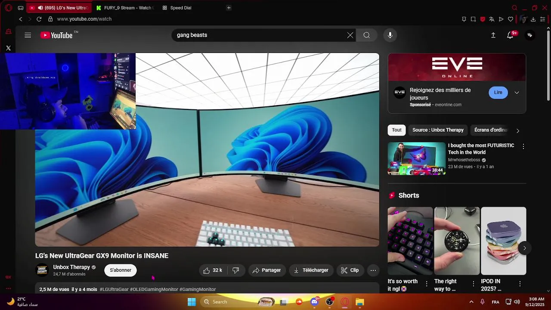551x310 pixels.
Task: Open the keyboard It's so worth short
Action: pos(410,241)
